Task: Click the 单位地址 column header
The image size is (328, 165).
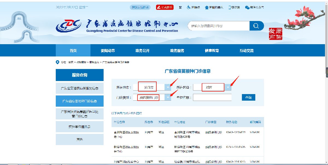Action: (x=180, y=122)
